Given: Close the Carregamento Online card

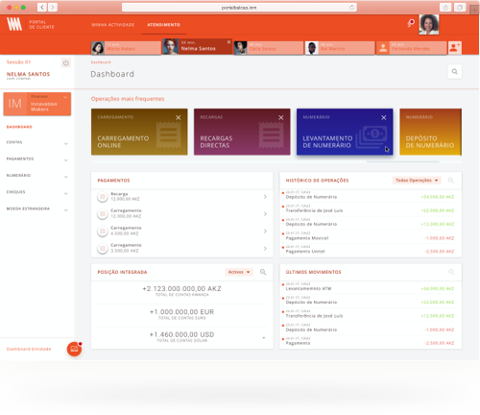Looking at the screenshot, I should [179, 118].
